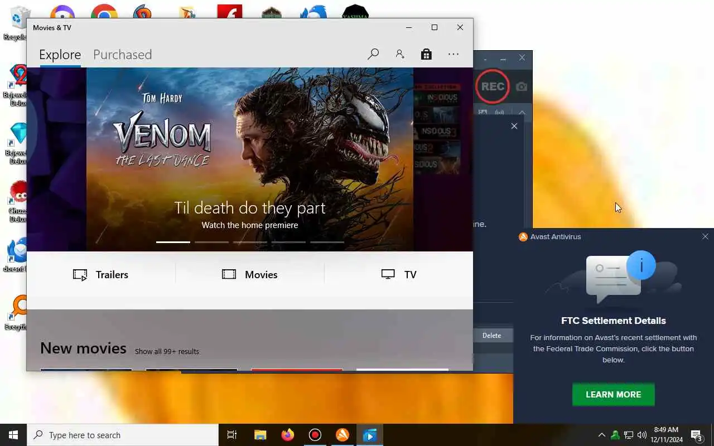
Task: Click the audio broadcast icon in the recorder
Action: [x=499, y=113]
